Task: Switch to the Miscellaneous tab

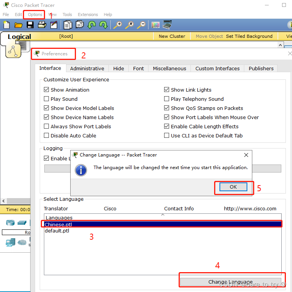Action: click(x=169, y=69)
